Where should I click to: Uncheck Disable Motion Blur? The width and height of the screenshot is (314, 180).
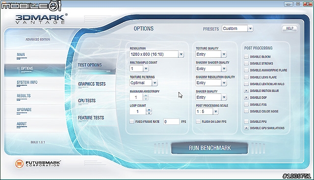246,90
